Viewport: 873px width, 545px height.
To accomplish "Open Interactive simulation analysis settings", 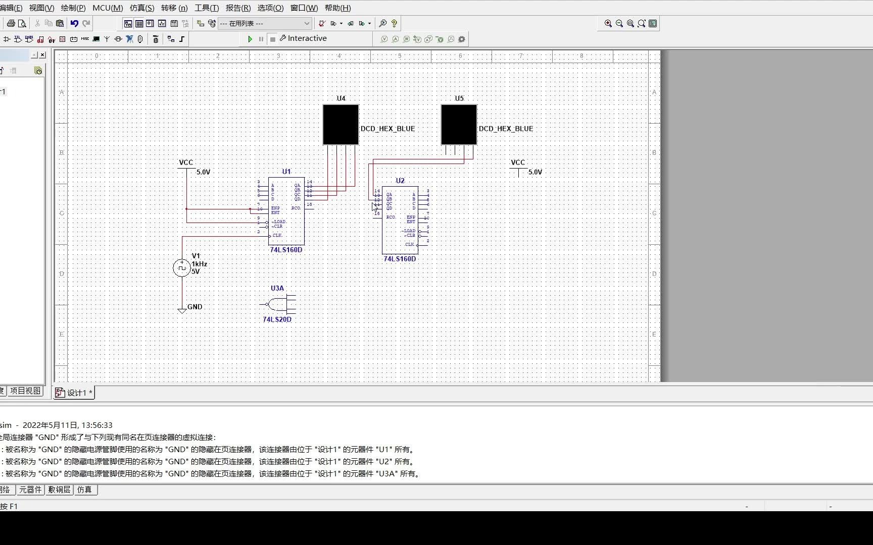I will point(303,38).
